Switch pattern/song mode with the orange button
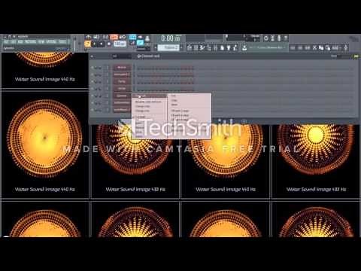Viewport: 361px width, 271px height. [87, 44]
